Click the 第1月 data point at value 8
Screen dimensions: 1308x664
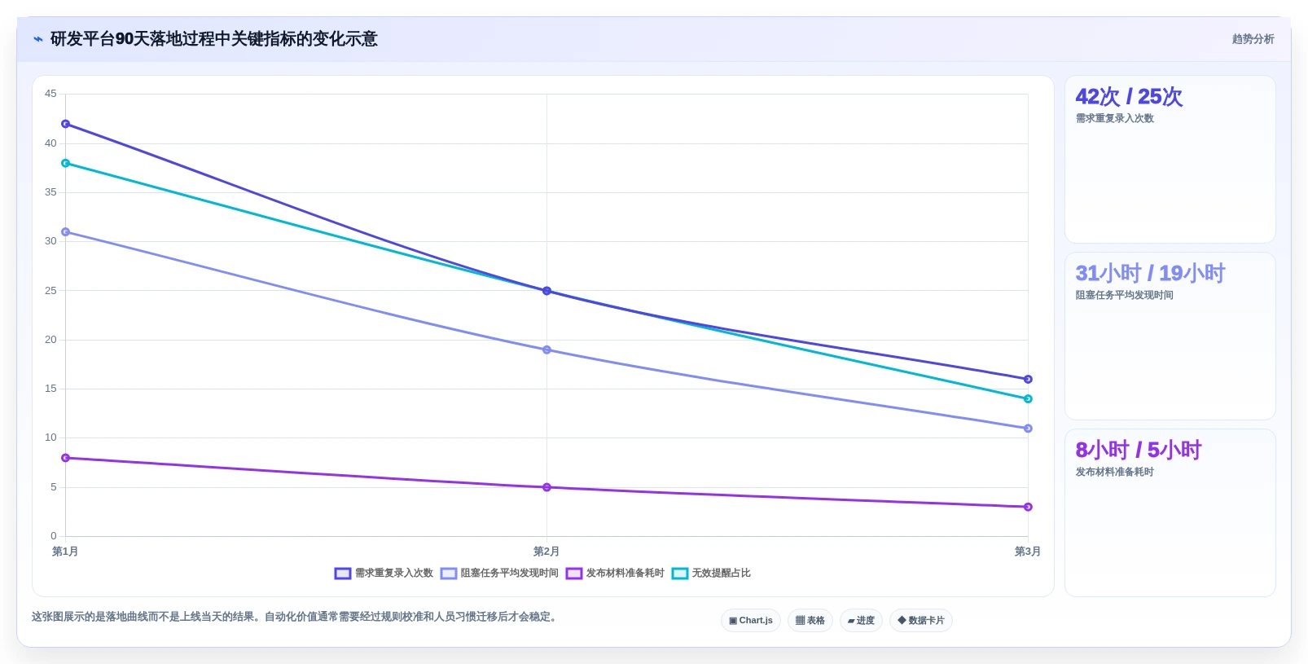coord(66,458)
